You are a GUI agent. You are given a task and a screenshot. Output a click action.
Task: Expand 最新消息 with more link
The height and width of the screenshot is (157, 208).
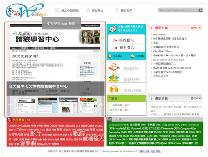click(196, 98)
